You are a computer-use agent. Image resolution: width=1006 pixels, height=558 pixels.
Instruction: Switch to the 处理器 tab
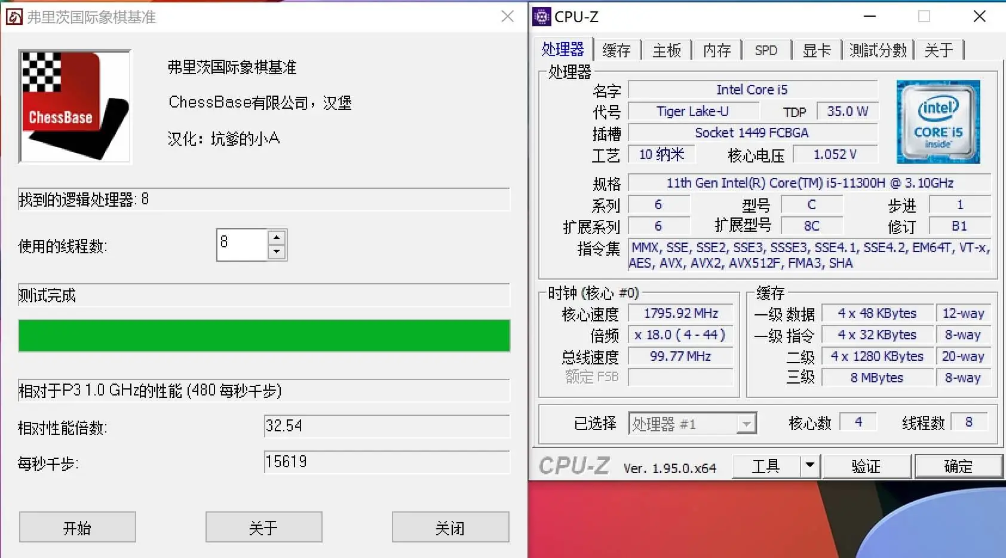coord(562,50)
